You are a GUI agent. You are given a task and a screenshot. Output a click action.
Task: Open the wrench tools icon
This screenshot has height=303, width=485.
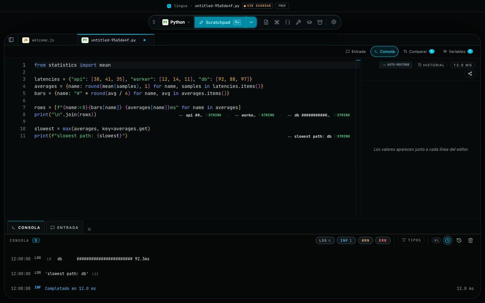click(x=298, y=22)
